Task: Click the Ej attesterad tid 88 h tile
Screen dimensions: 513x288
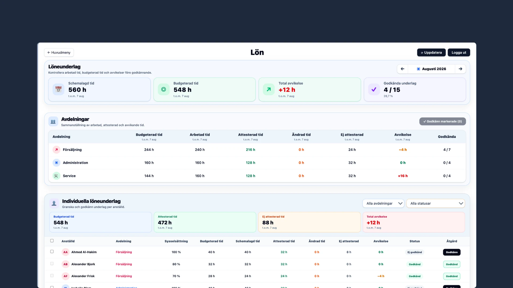Action: (309, 222)
